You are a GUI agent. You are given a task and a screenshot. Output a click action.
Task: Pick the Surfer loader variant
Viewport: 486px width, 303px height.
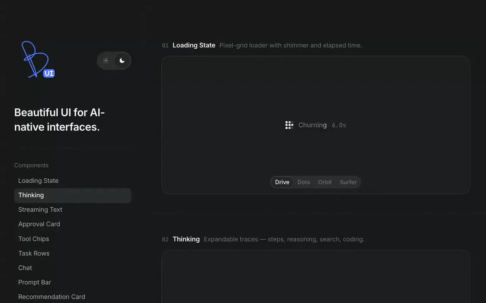pyautogui.click(x=348, y=182)
